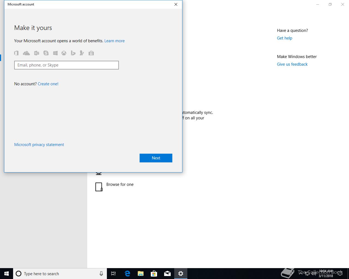Viewport: 349px width, 279px height.
Task: Click the Settings gear on the taskbar
Action: click(181, 274)
